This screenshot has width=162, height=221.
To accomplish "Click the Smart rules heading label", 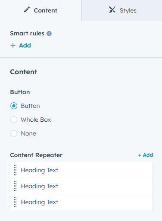I will tap(27, 33).
